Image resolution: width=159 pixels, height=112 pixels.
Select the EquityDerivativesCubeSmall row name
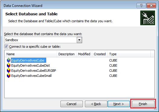tap(31, 76)
